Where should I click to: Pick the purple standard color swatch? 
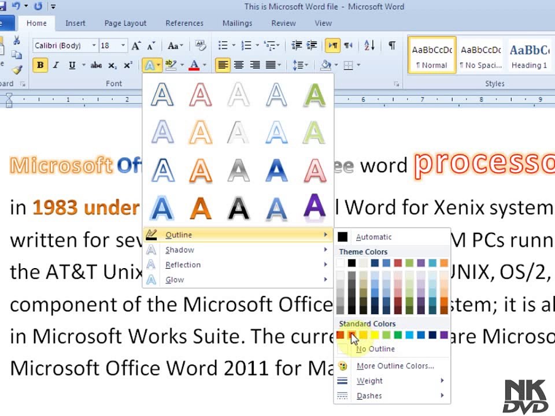tap(444, 335)
